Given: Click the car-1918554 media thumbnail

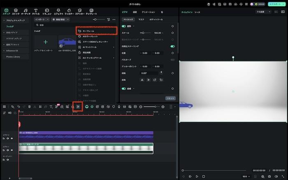Looking at the screenshot, I should pyautogui.click(x=67, y=42).
